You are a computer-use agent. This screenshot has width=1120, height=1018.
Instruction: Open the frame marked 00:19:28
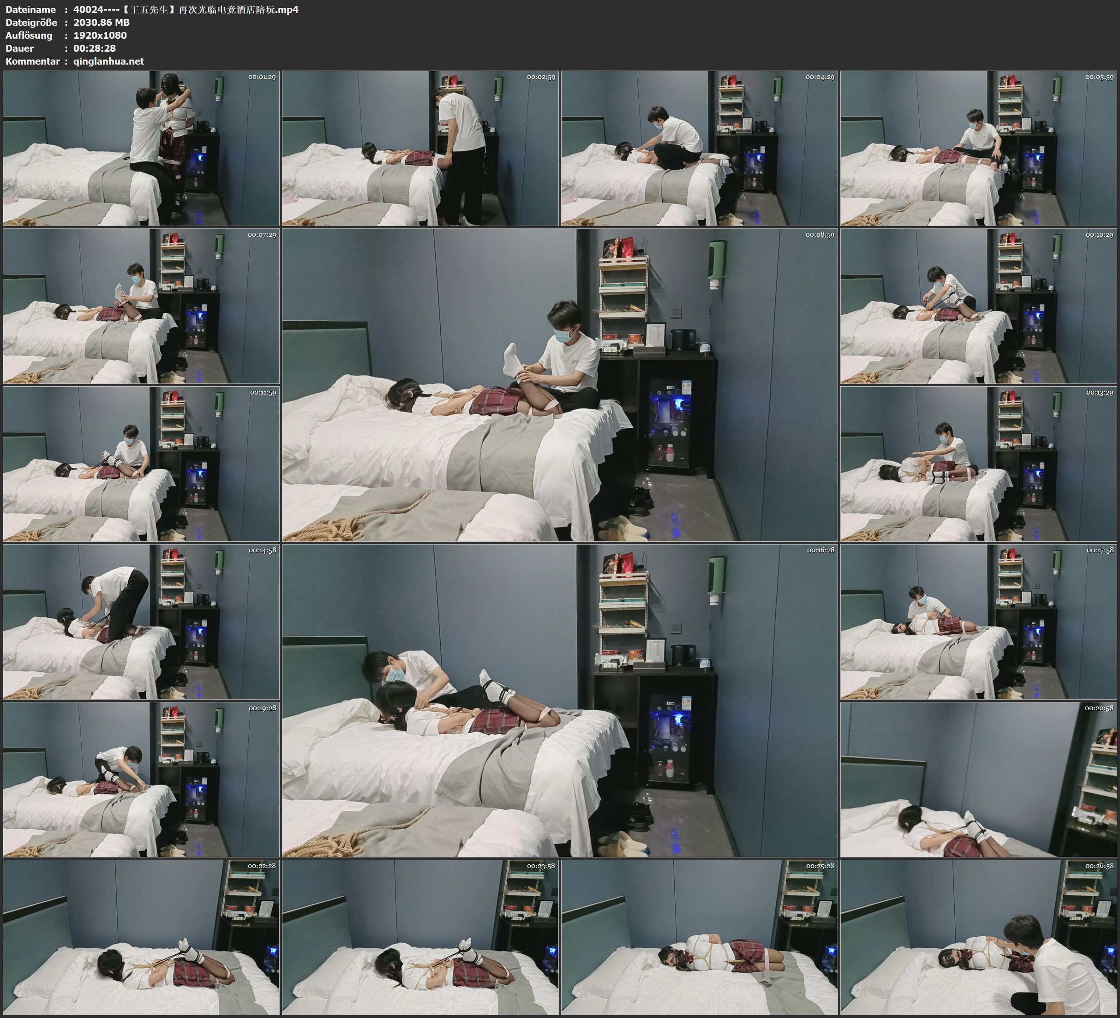click(x=141, y=779)
